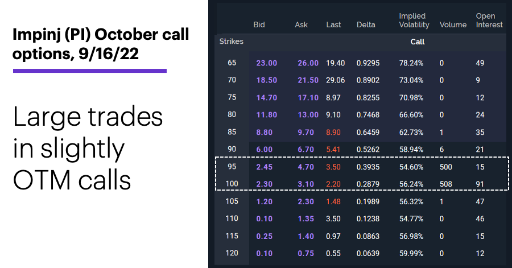This screenshot has width=512, height=268.
Task: Click volume 500 on strike 95
Action: (x=445, y=167)
